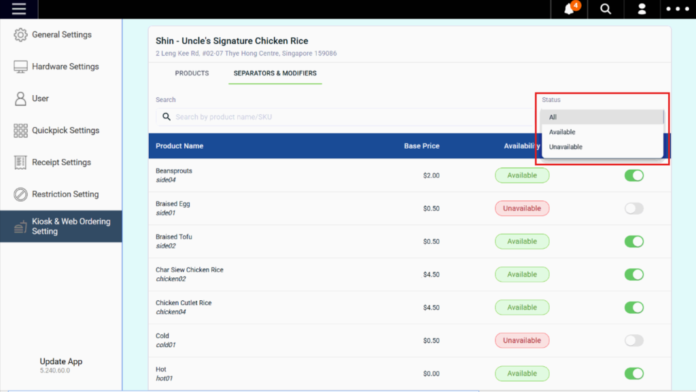
Task: Click the store title Shin - Uncle's Signature Chicken Rice
Action: click(232, 41)
